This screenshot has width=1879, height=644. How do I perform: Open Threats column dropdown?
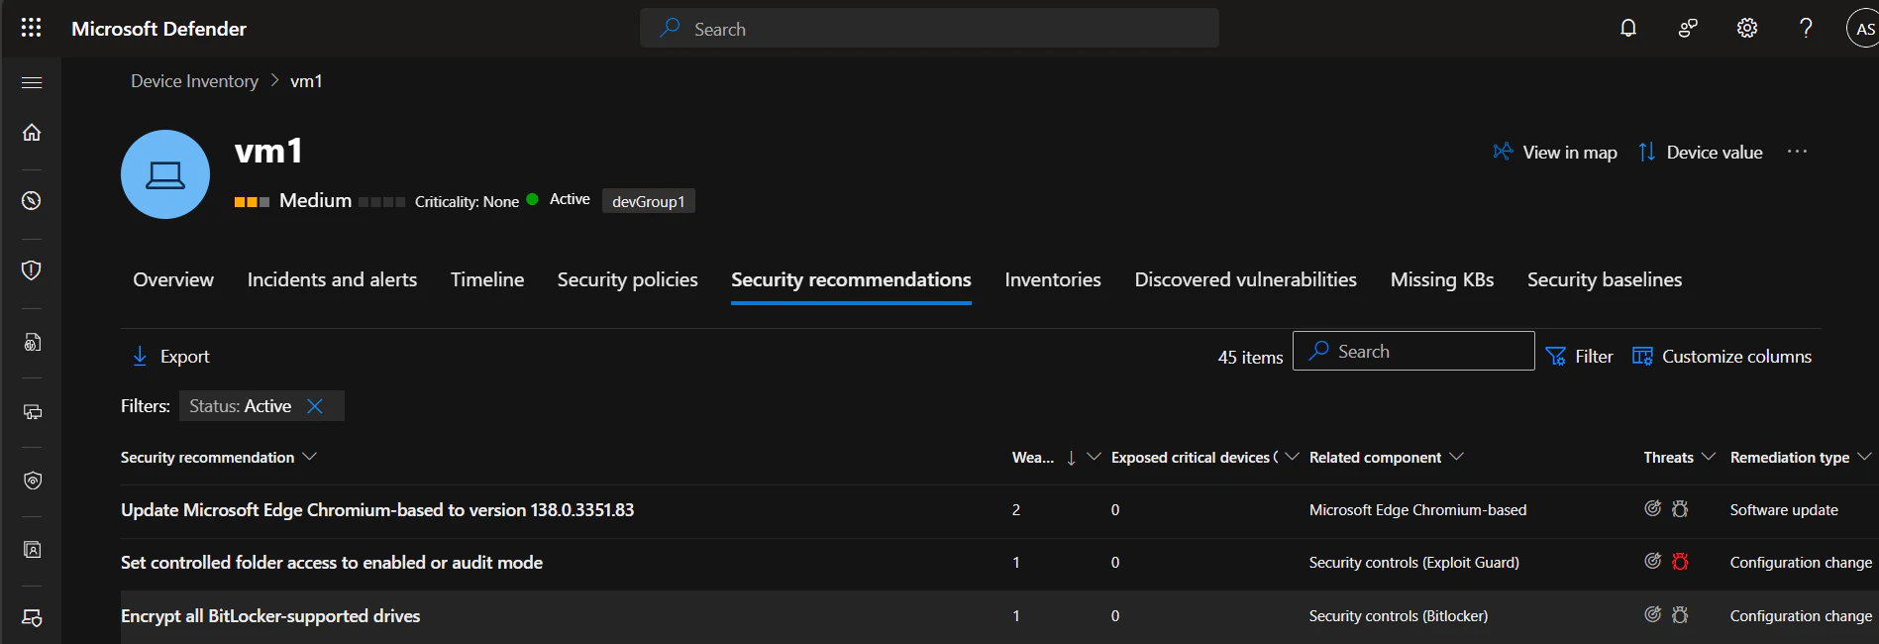tap(1708, 457)
